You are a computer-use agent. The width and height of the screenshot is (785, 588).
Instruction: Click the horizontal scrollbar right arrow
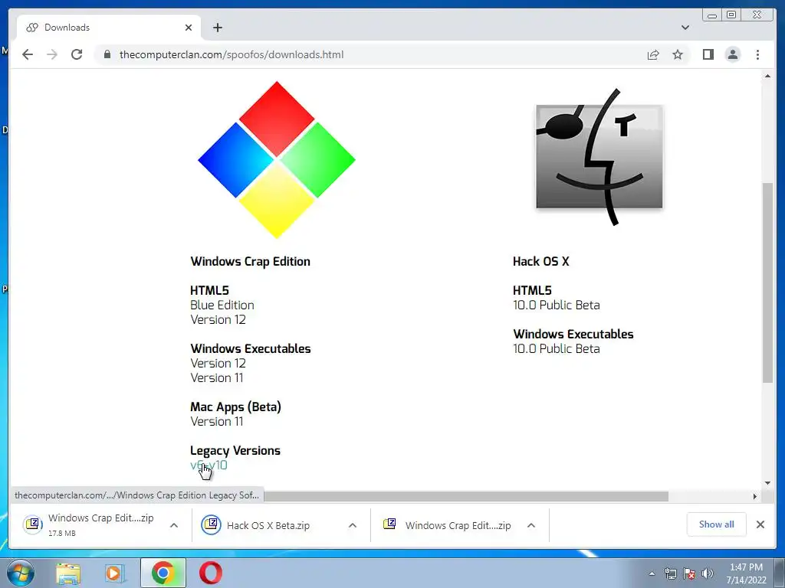click(x=755, y=496)
